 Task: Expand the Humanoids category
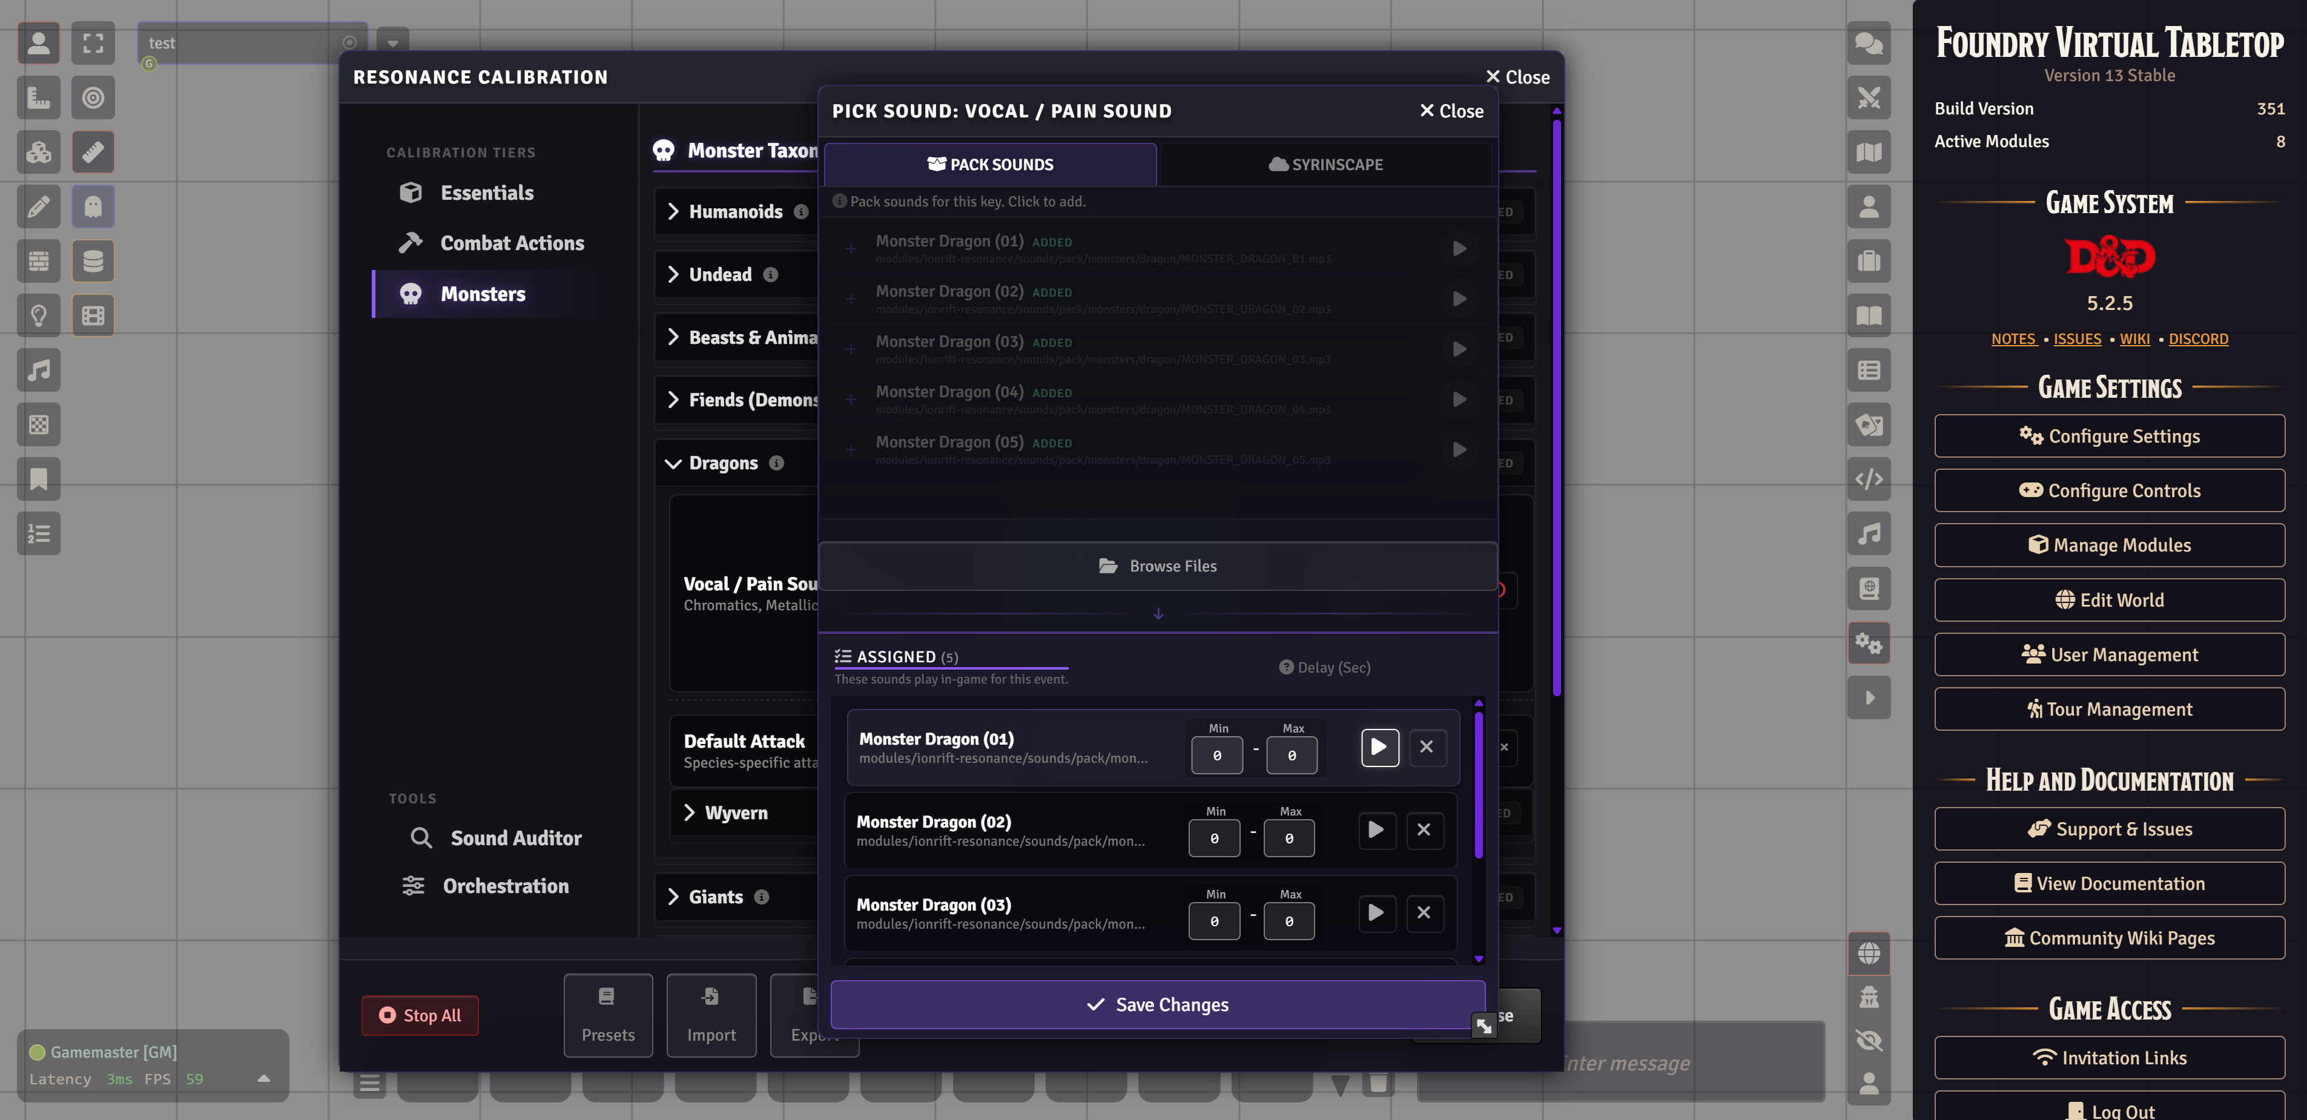click(x=673, y=211)
